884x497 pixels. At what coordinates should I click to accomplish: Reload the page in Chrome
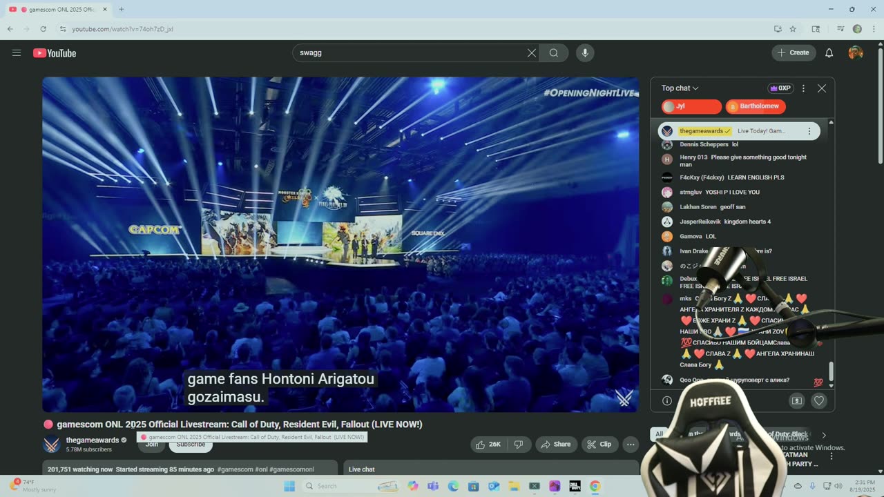click(43, 29)
